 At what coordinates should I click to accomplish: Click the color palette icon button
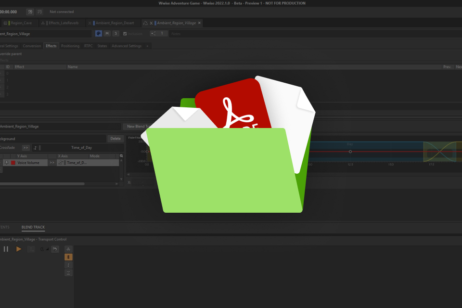[98, 34]
